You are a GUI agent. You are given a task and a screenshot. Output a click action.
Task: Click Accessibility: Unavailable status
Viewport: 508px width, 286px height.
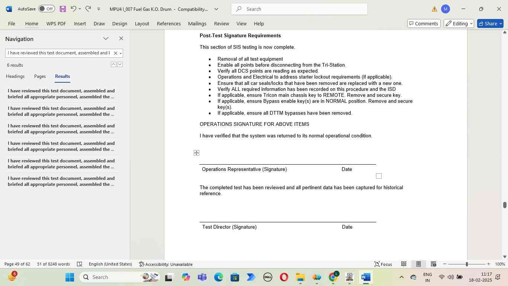pyautogui.click(x=166, y=264)
